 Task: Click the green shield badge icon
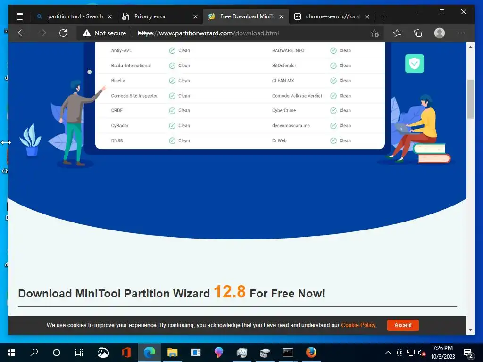pyautogui.click(x=414, y=64)
